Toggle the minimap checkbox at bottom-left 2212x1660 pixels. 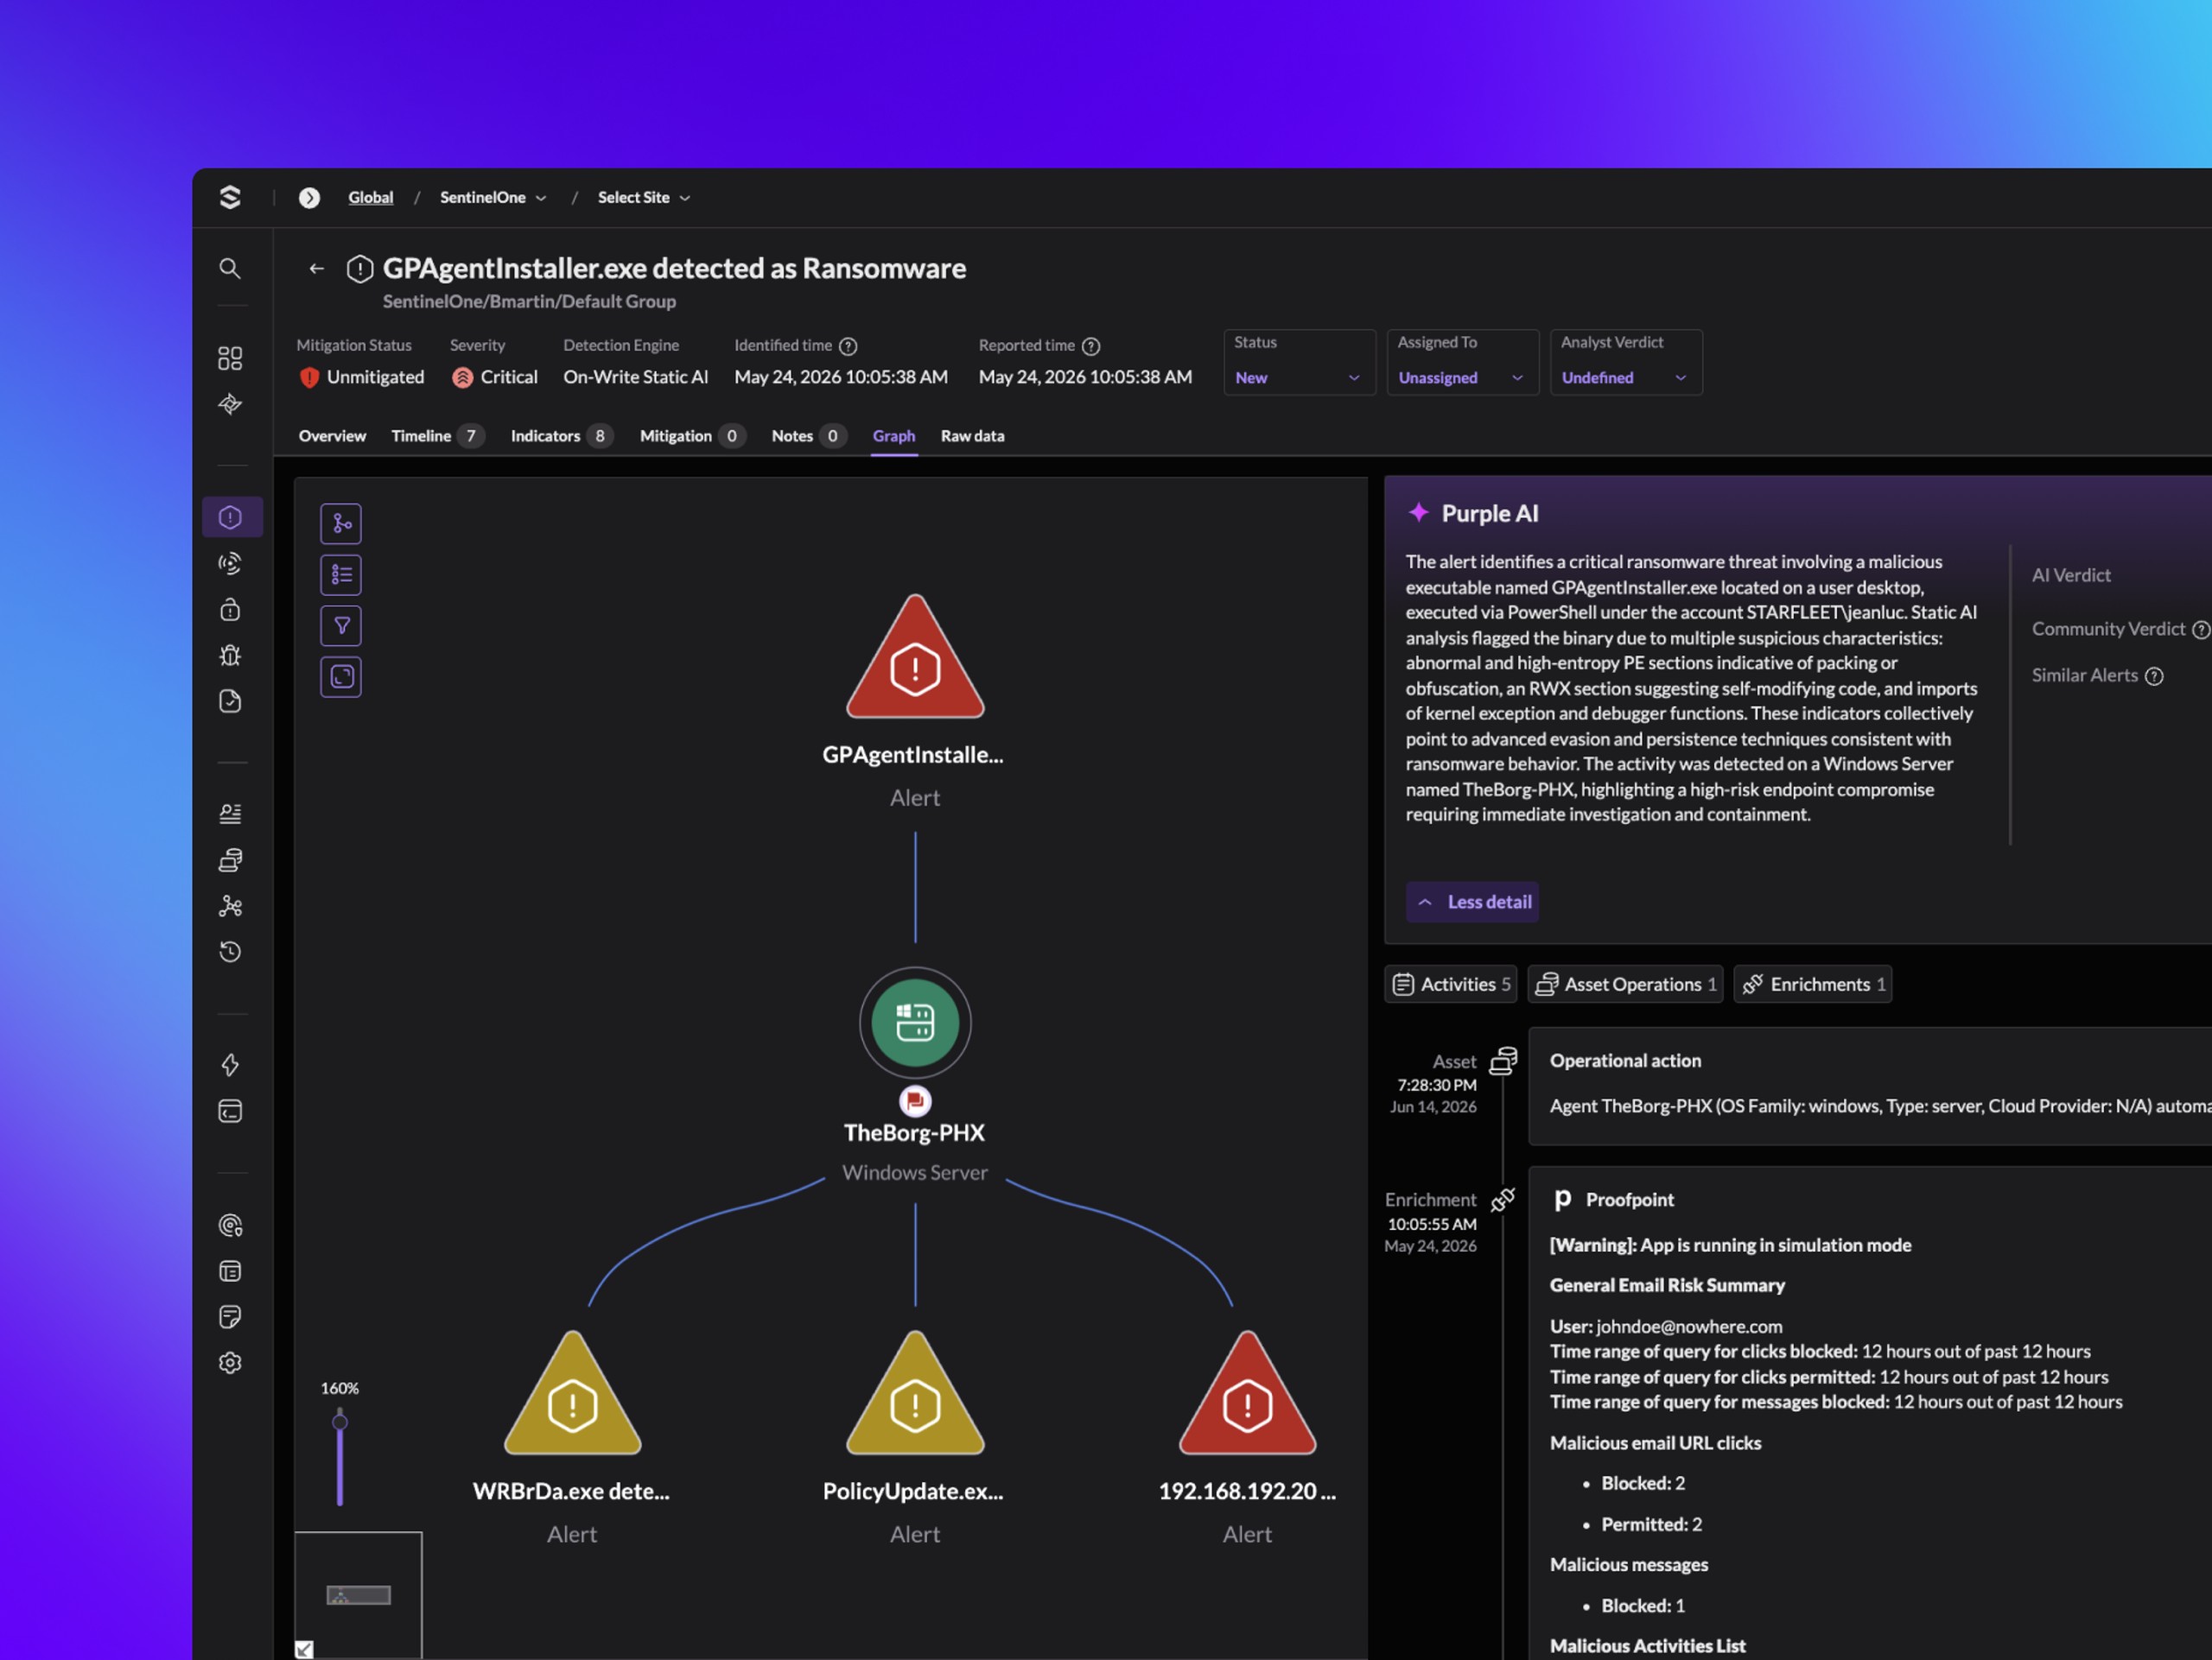[305, 1649]
